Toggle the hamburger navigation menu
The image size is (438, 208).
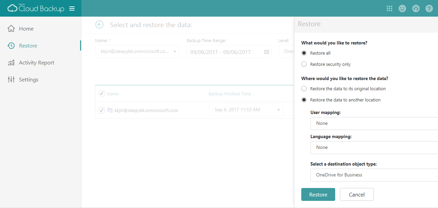click(72, 8)
